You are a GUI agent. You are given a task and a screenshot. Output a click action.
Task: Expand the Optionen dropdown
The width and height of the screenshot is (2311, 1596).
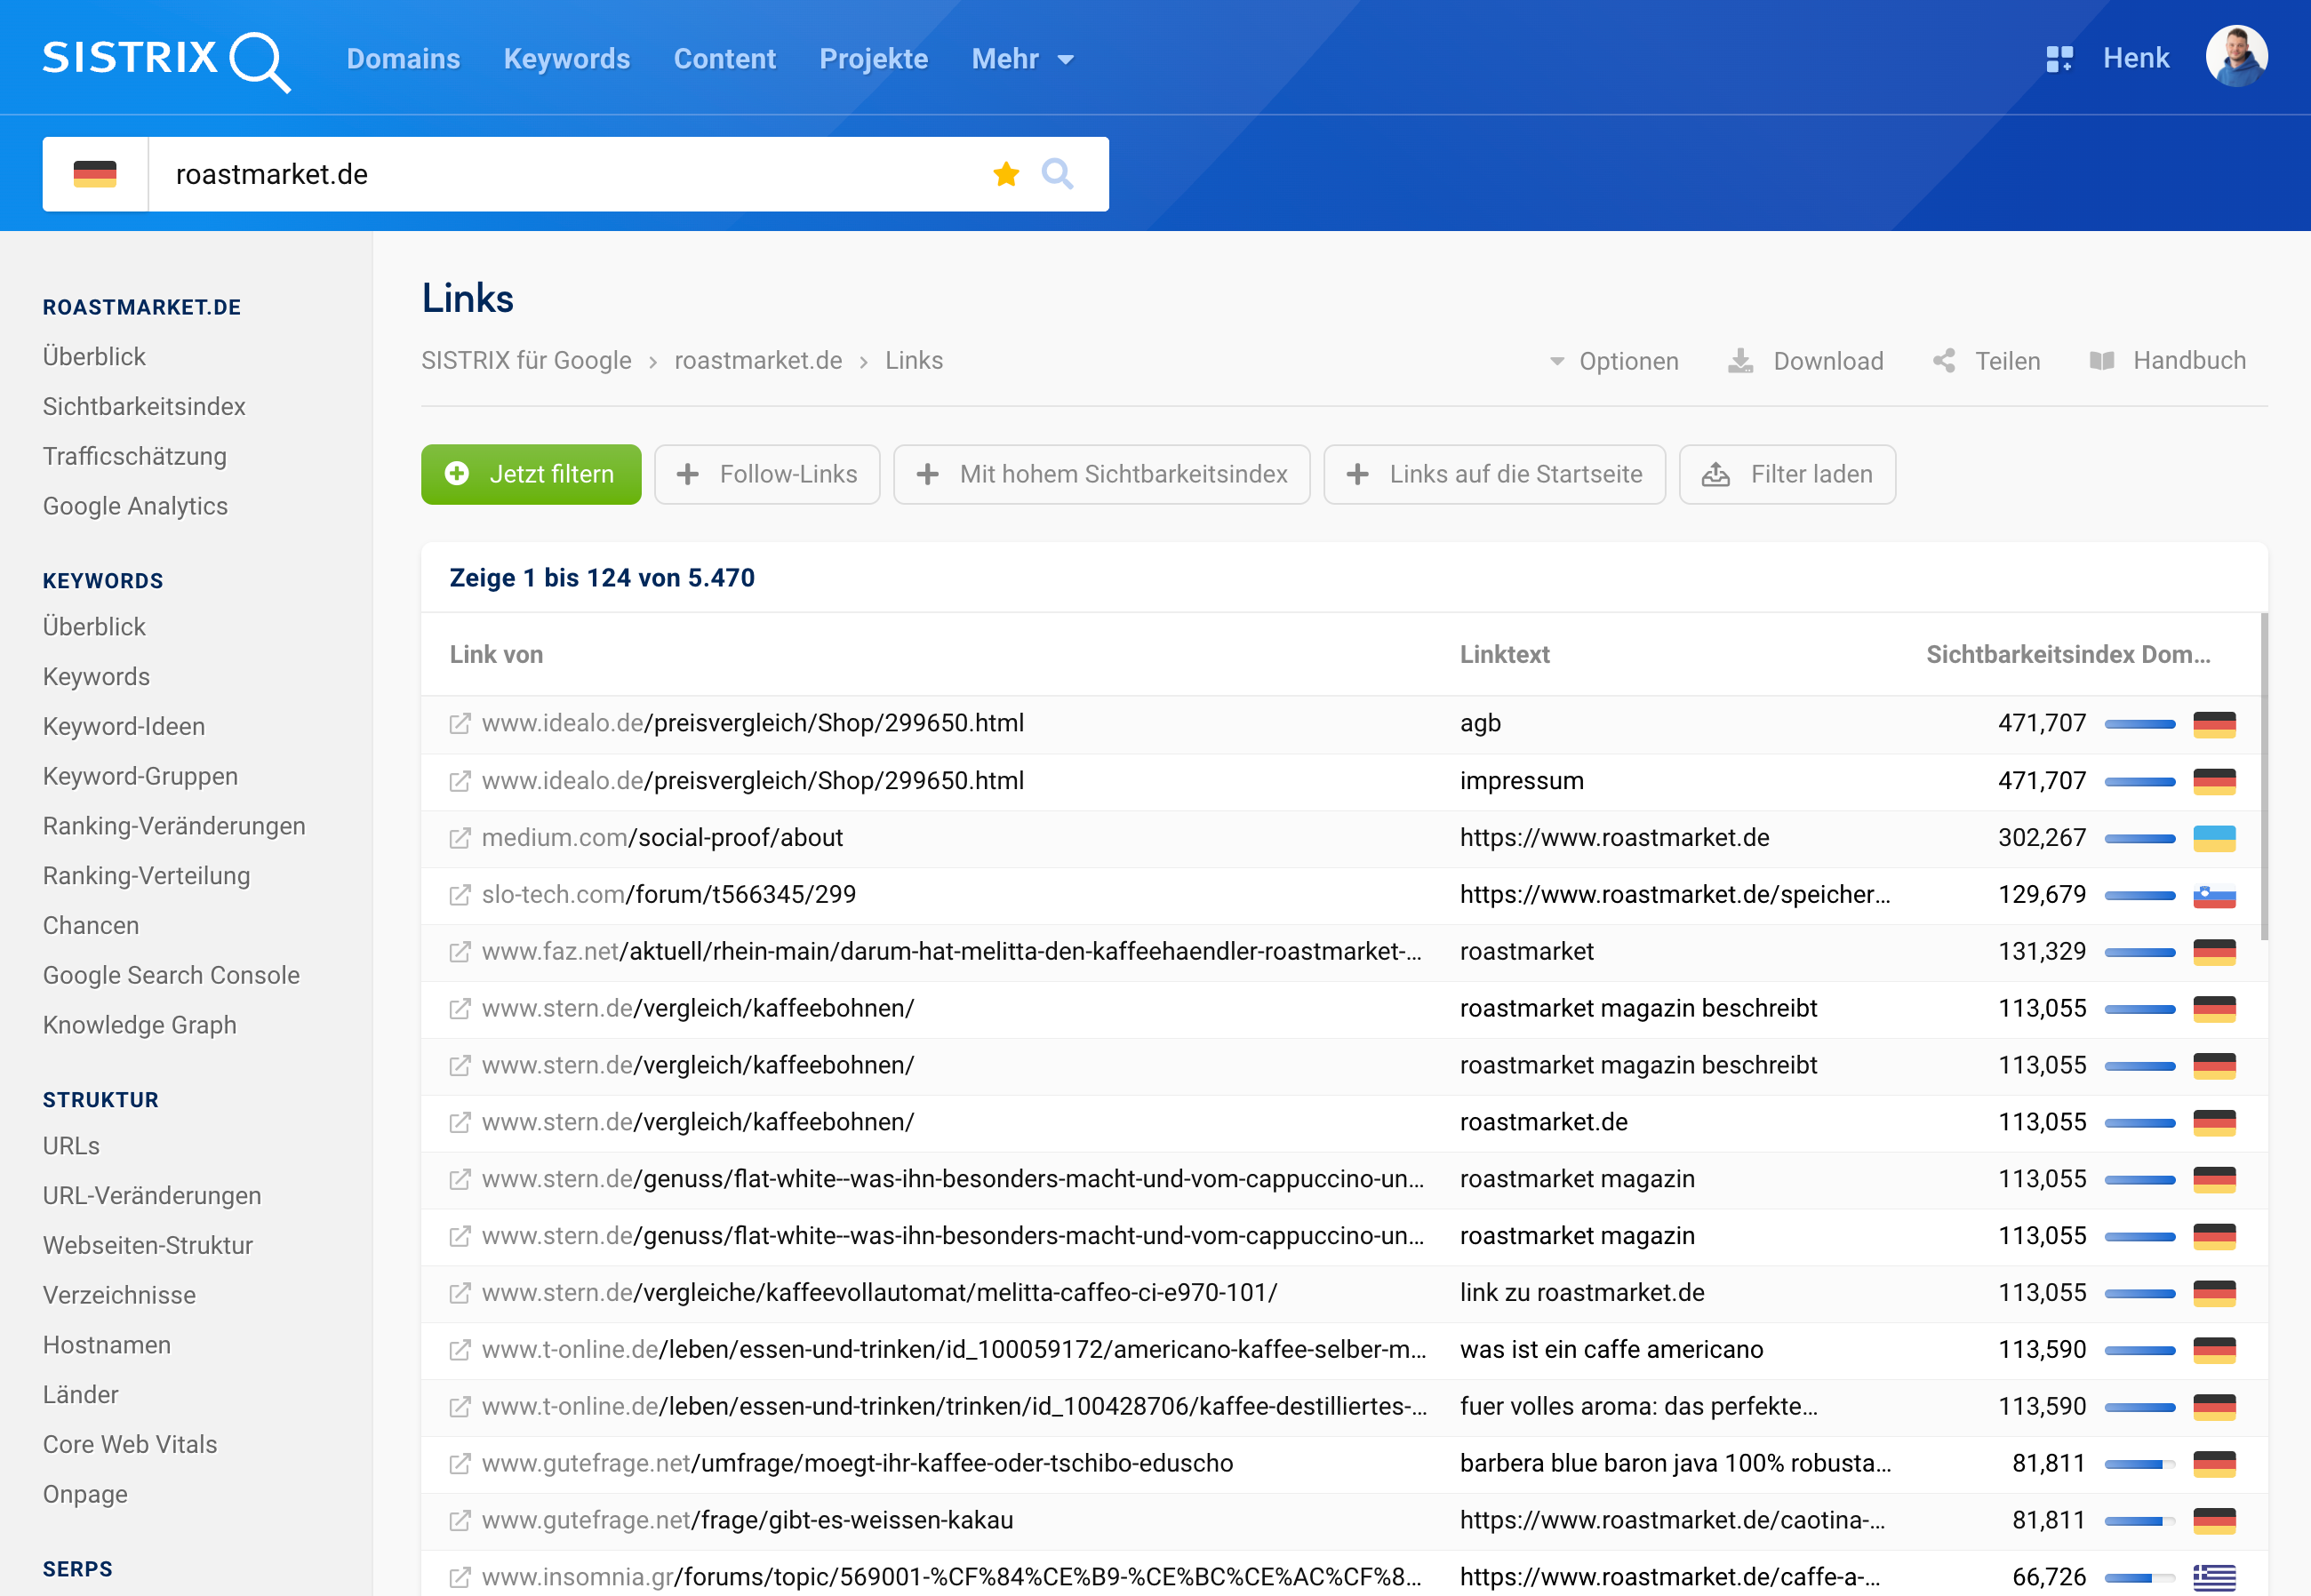[1613, 361]
